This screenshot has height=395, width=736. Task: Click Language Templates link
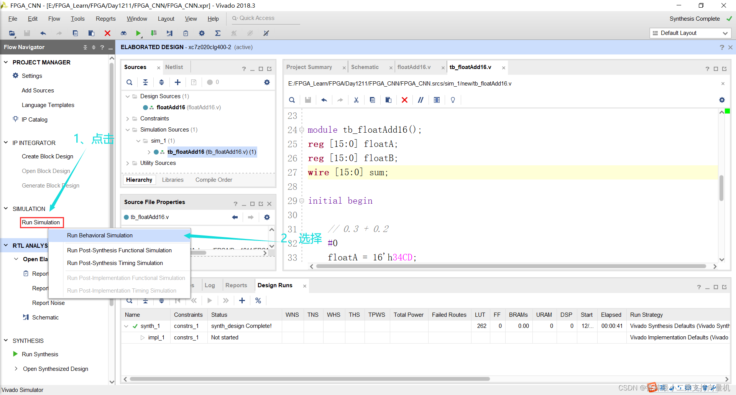pos(48,105)
